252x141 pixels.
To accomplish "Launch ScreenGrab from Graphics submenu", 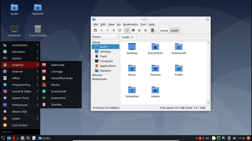I will 61,91.
